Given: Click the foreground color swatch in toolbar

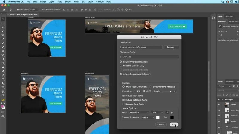Looking at the screenshot, I should 2,106.
